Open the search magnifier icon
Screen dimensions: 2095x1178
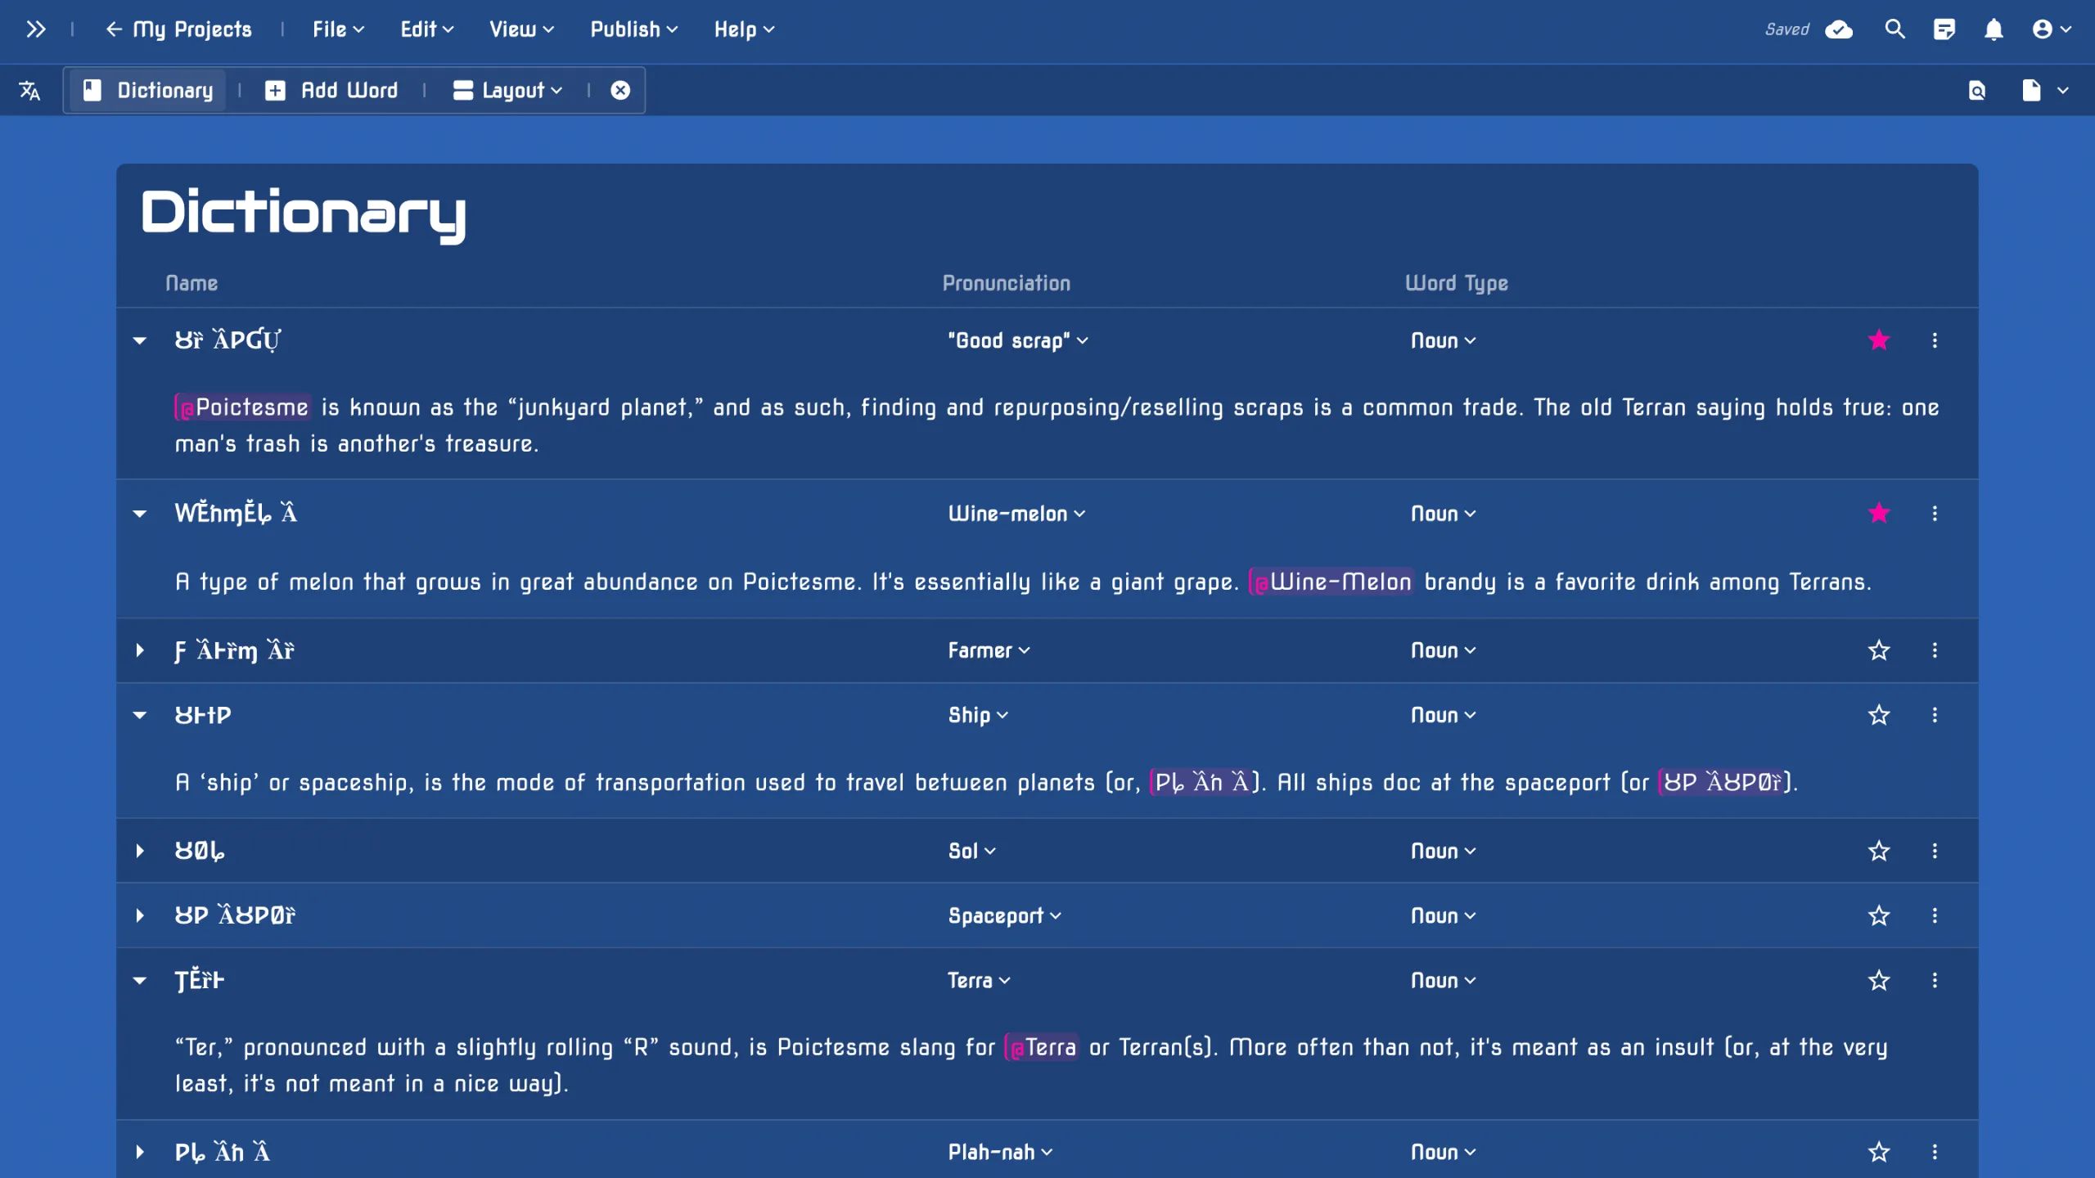coord(1895,29)
